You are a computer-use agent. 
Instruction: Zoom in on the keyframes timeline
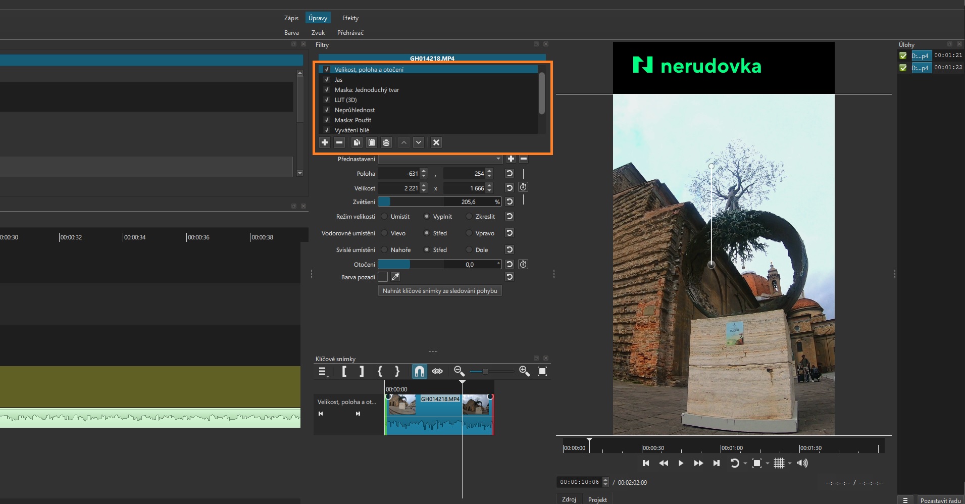point(524,372)
